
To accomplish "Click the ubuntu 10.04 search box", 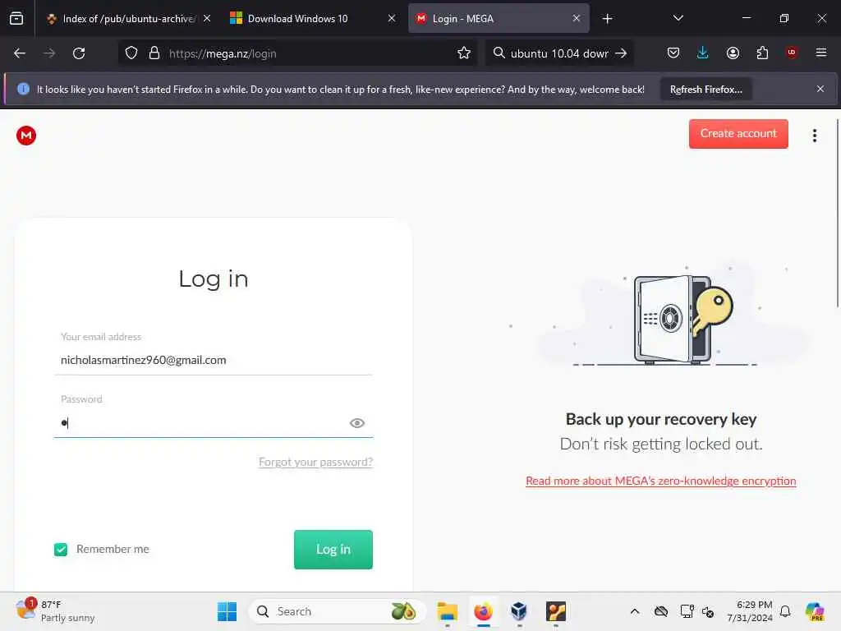I will (x=558, y=53).
